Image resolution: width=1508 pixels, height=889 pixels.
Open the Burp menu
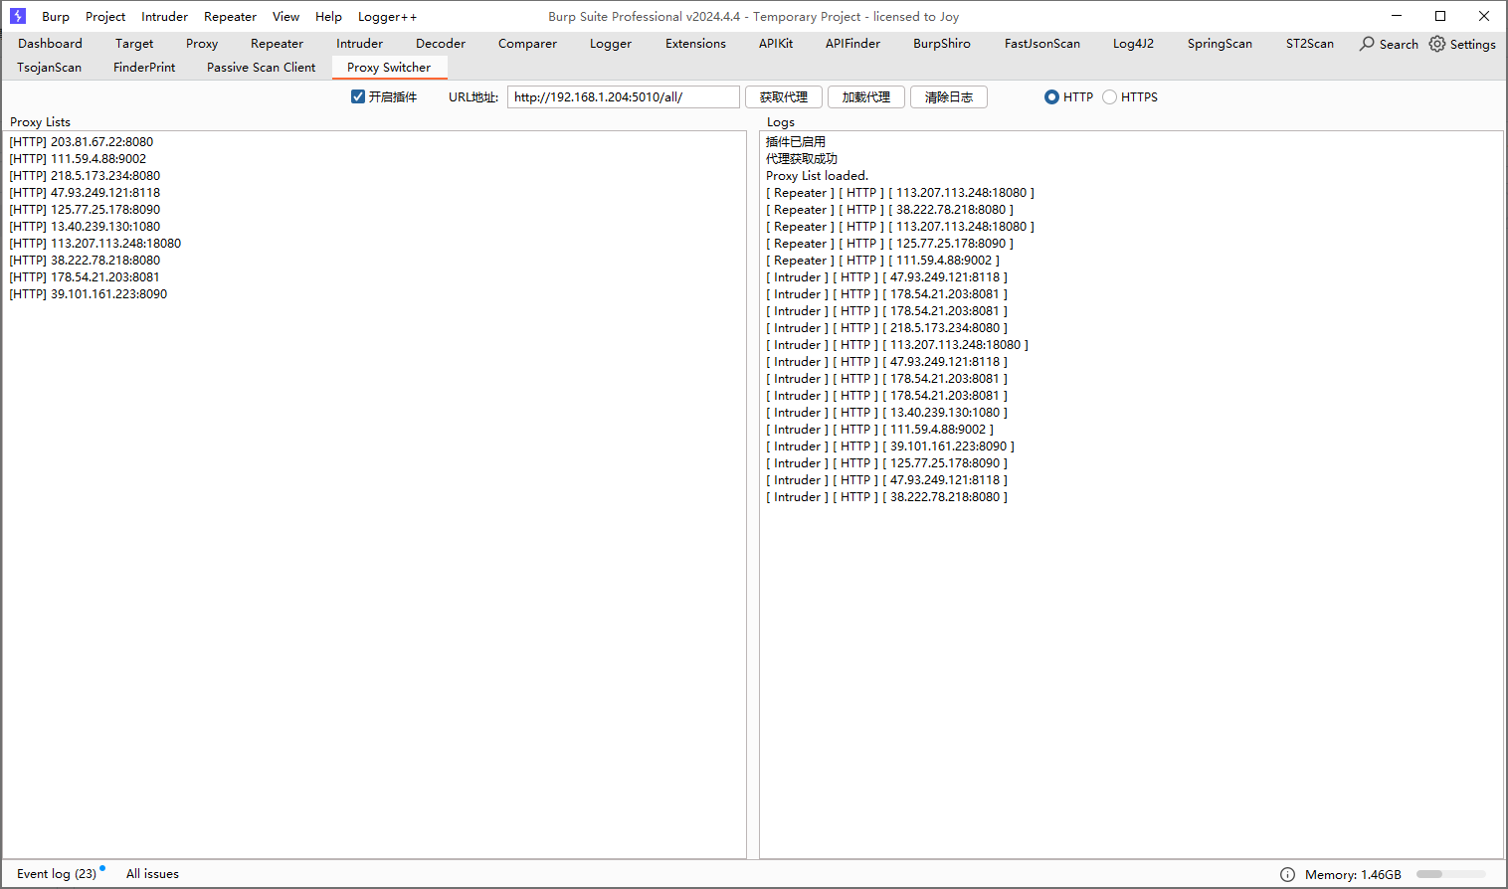click(x=56, y=17)
